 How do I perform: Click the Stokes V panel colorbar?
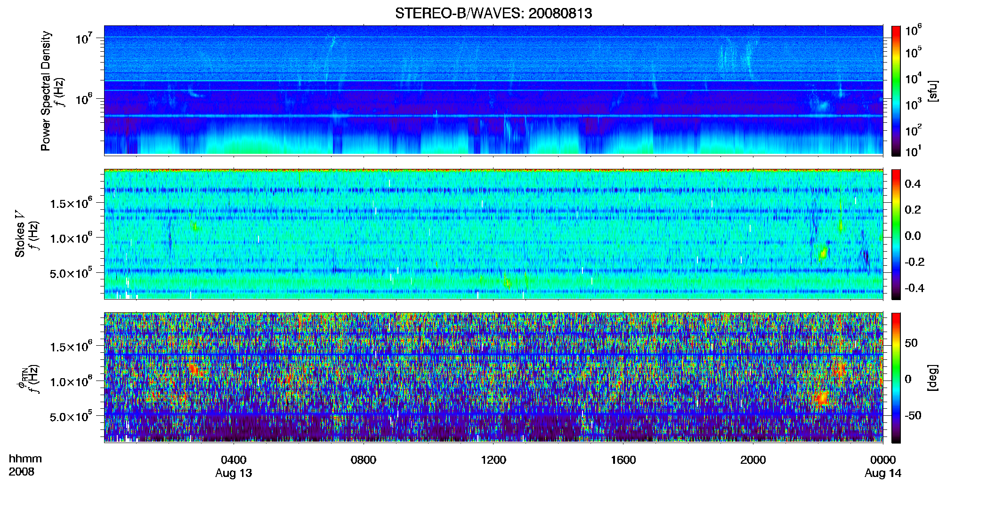click(896, 234)
